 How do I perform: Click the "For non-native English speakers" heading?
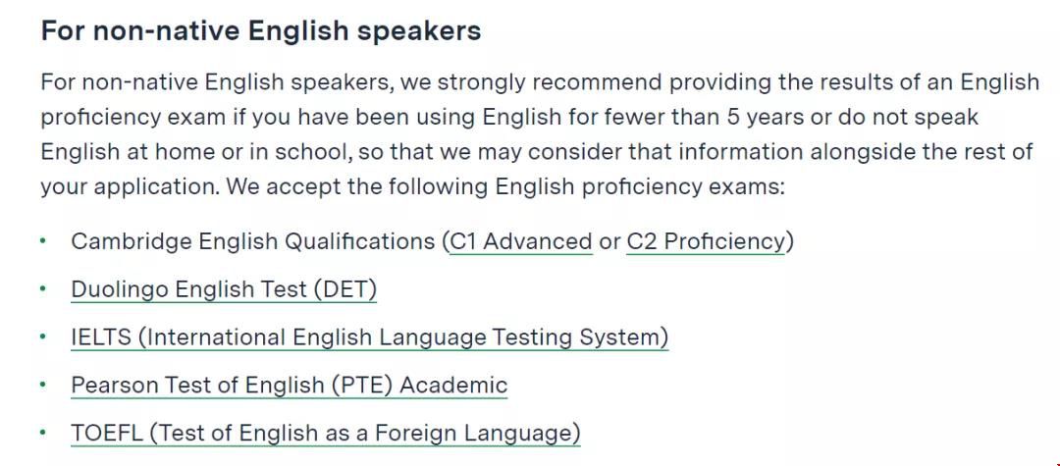[x=261, y=31]
